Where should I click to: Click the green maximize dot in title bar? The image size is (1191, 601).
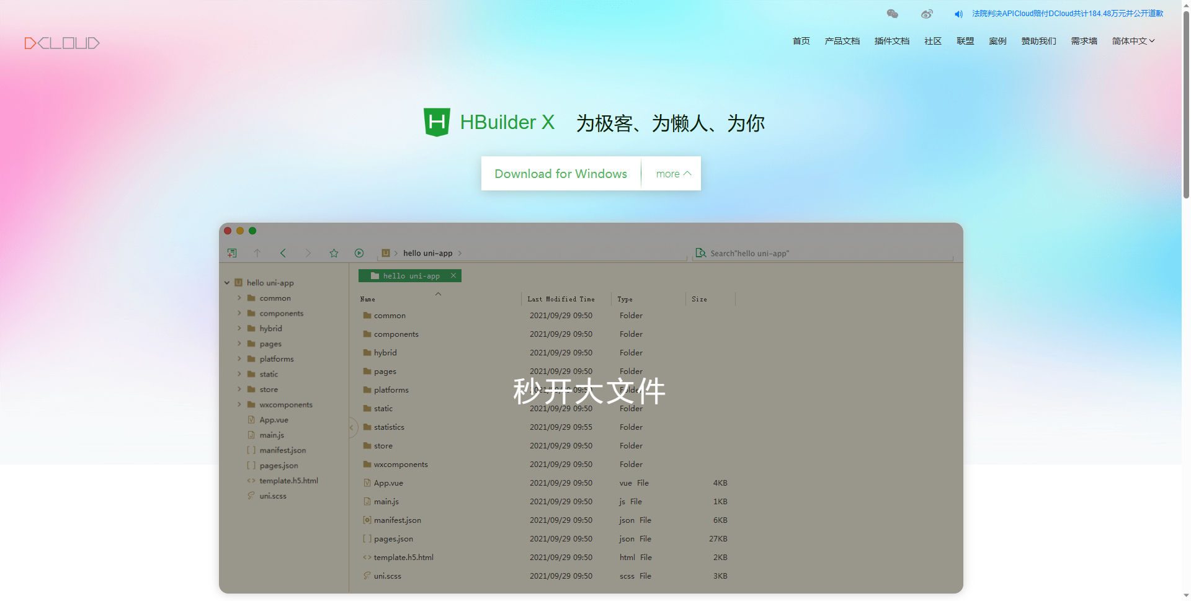pos(252,230)
